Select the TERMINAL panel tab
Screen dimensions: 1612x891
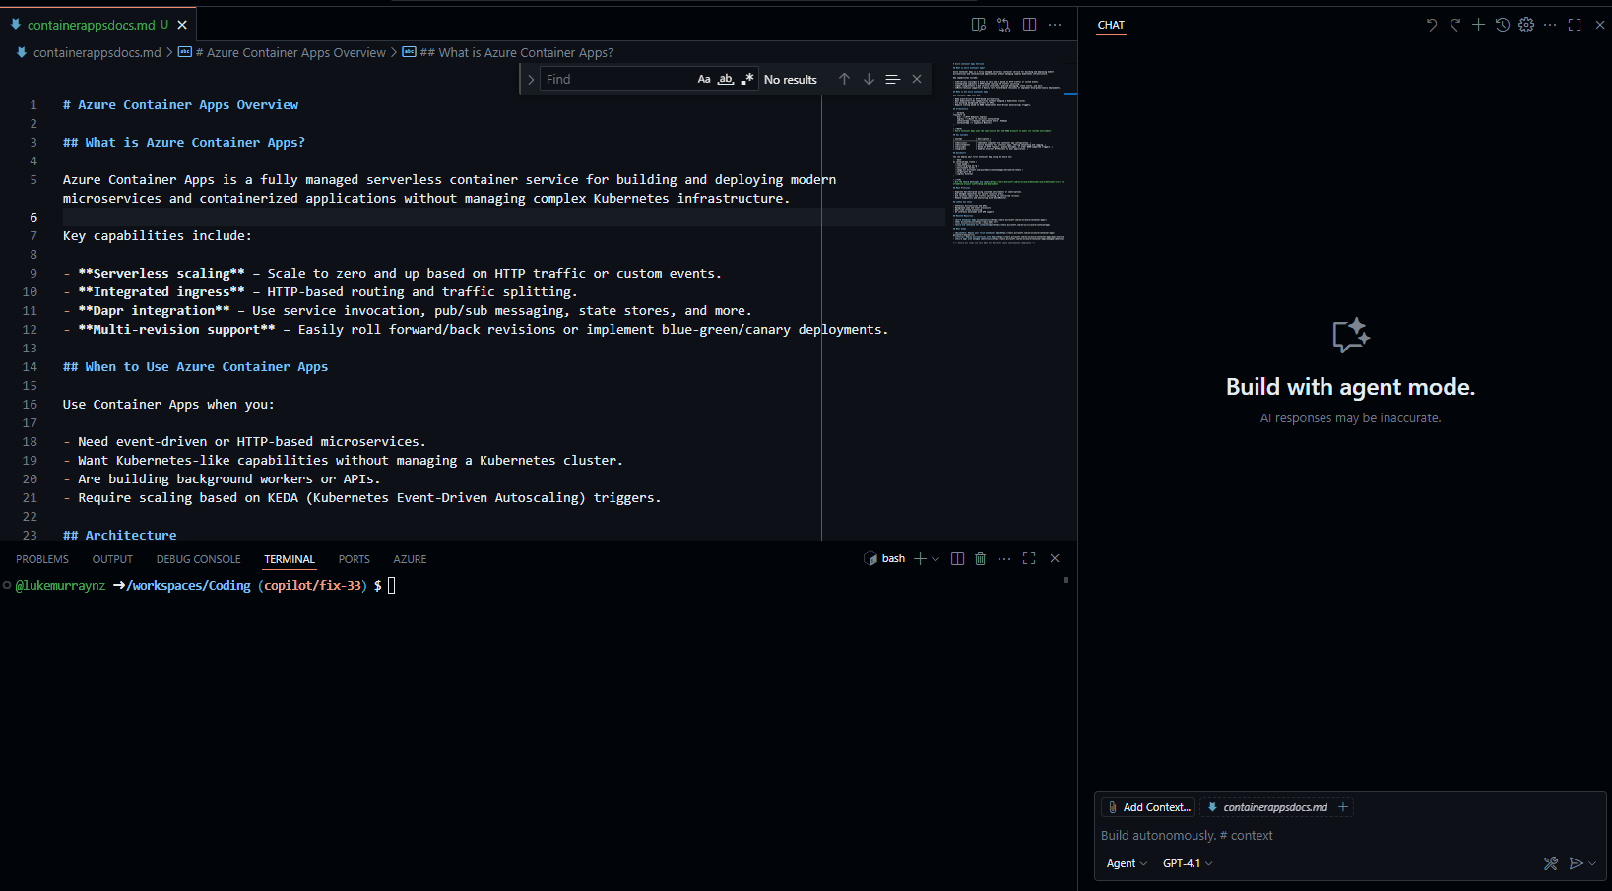click(290, 559)
